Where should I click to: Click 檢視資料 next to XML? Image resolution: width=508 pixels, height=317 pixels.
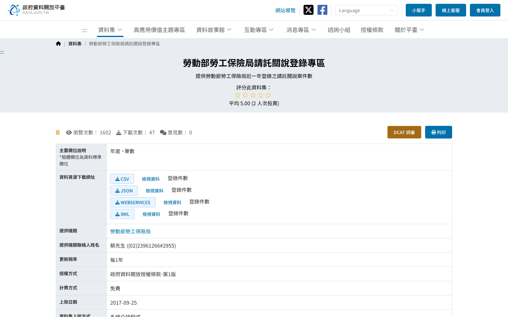(151, 214)
